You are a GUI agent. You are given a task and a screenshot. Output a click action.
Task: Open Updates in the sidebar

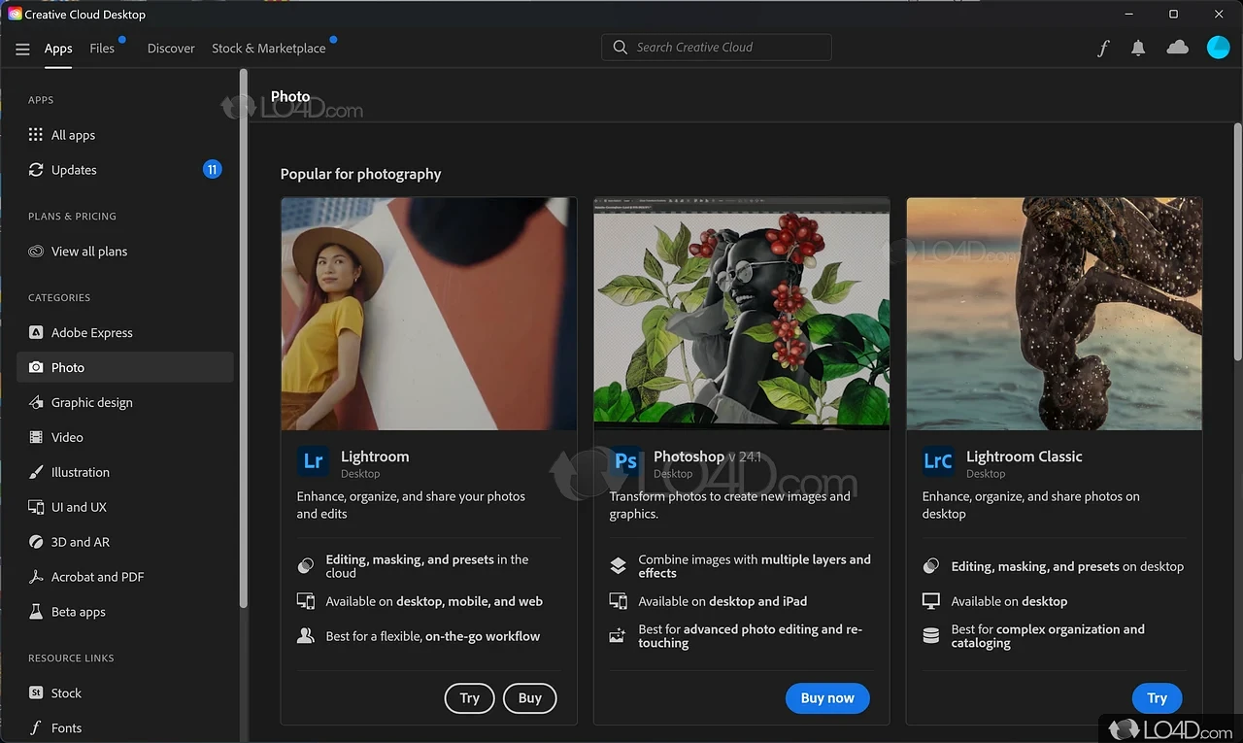[125, 170]
